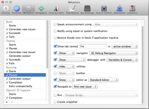Add a new behavior with plus button
The height and width of the screenshot is (109, 149).
[x=7, y=102]
